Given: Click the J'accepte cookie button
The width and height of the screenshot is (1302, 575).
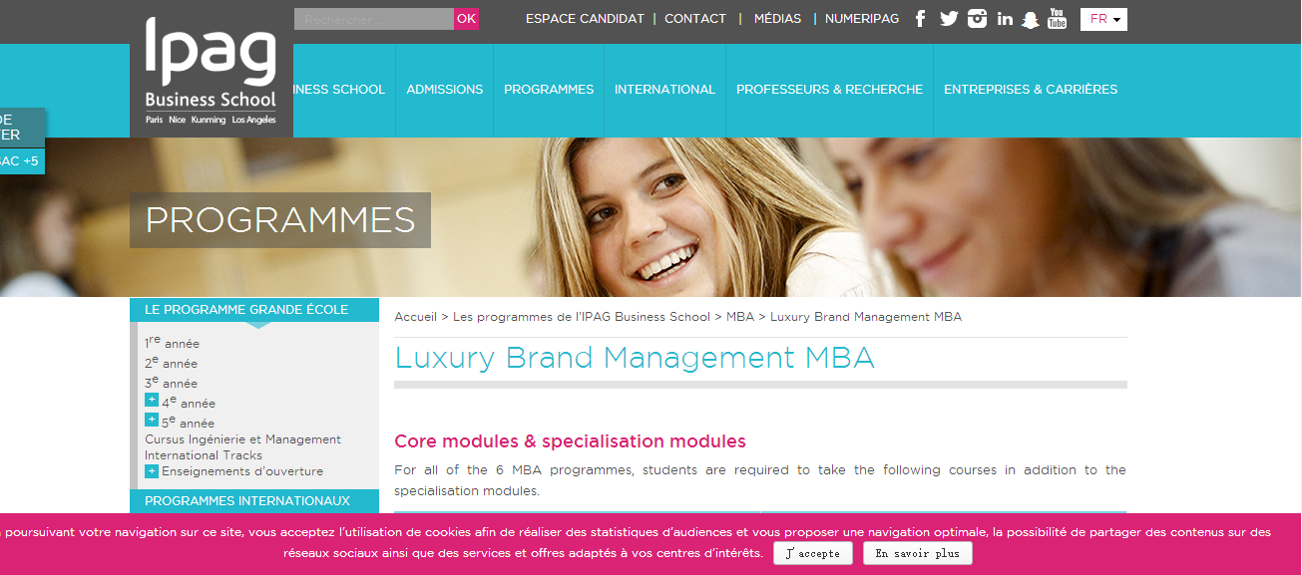Looking at the screenshot, I should [813, 554].
